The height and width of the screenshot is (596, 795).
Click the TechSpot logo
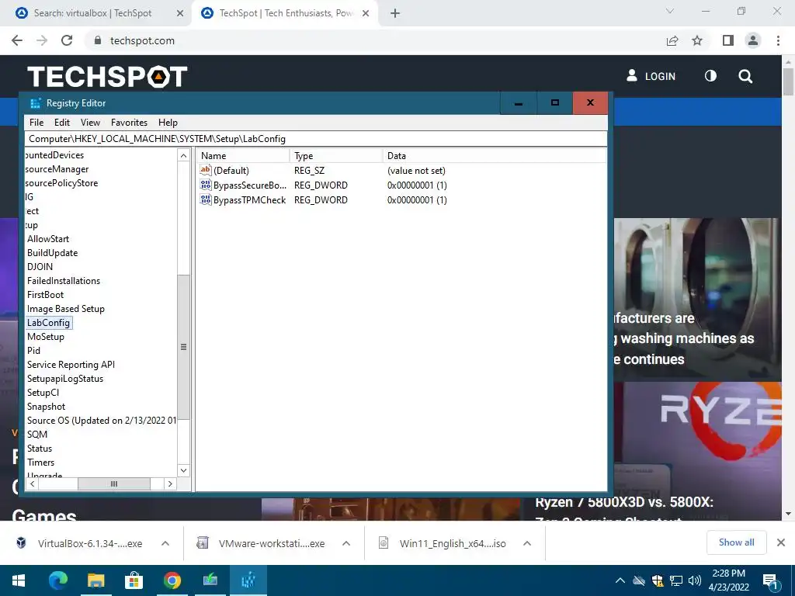[107, 77]
